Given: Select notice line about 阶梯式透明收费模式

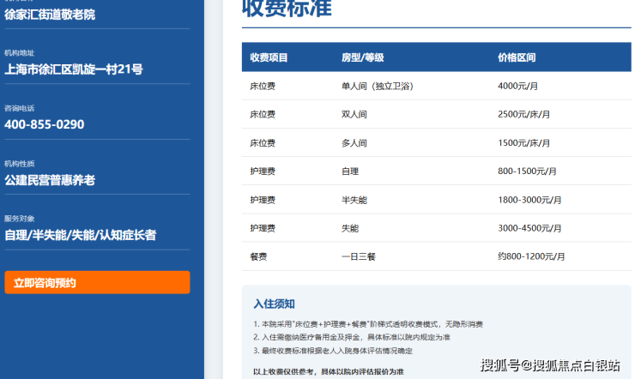Looking at the screenshot, I should tap(368, 324).
